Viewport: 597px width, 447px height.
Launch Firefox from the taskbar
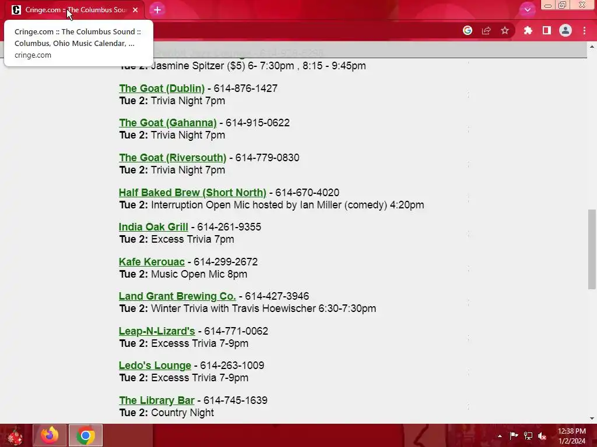click(x=50, y=435)
